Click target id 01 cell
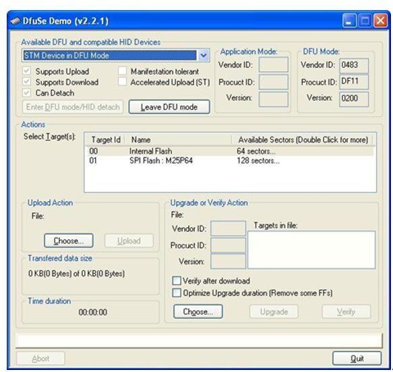This screenshot has height=372, width=393. [x=93, y=160]
